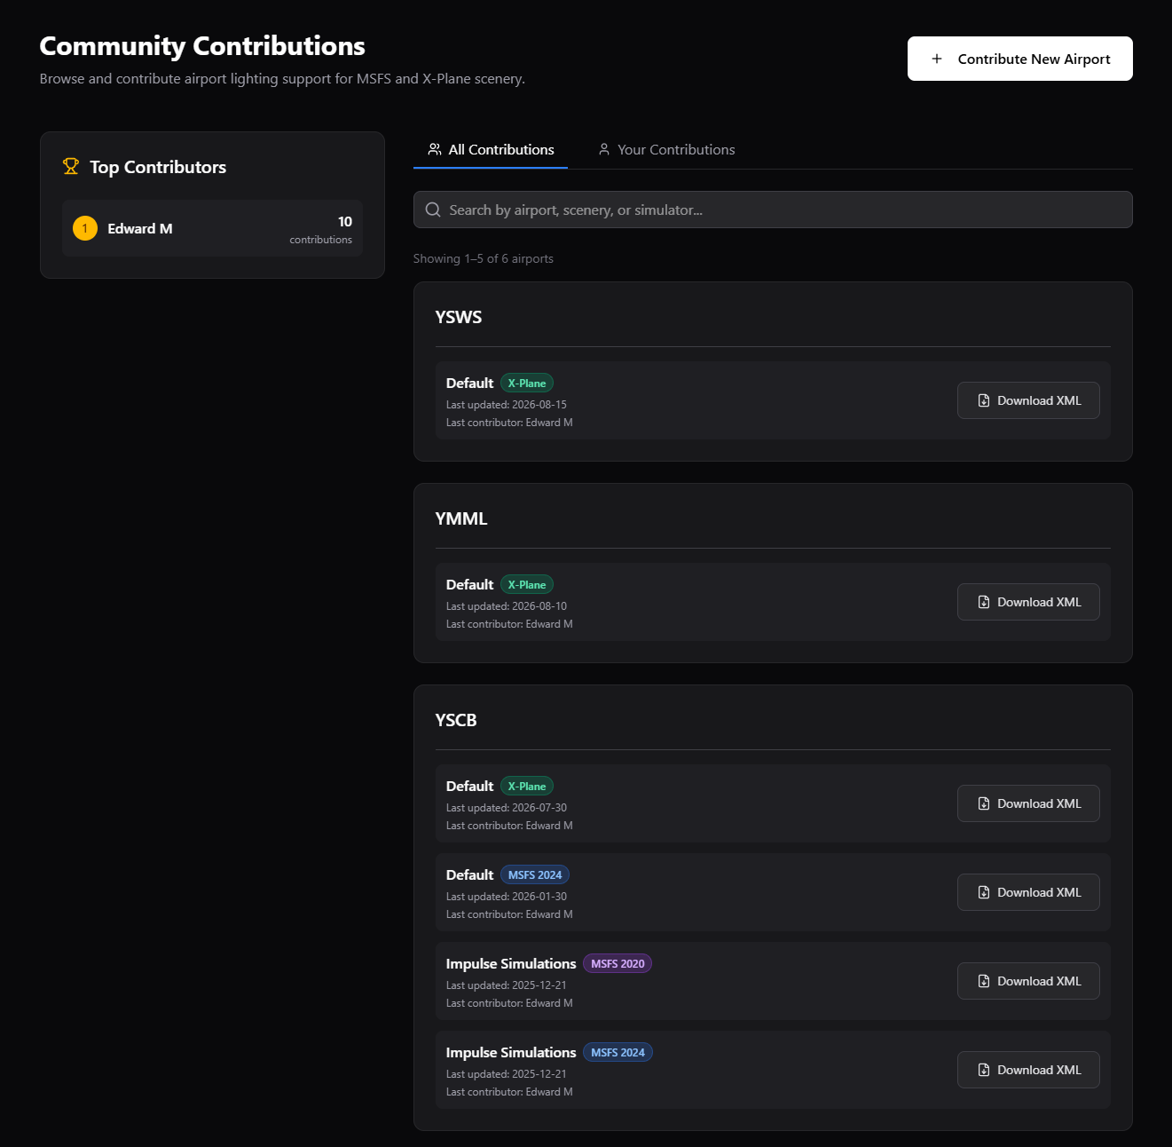Click Impulse Simulations title with MSFS 2020 badge

[x=511, y=963]
